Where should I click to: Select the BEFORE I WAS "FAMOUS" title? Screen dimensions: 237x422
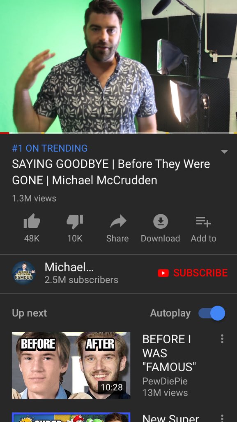(169, 353)
